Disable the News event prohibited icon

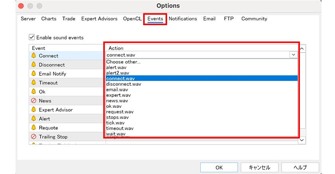[x=33, y=101]
